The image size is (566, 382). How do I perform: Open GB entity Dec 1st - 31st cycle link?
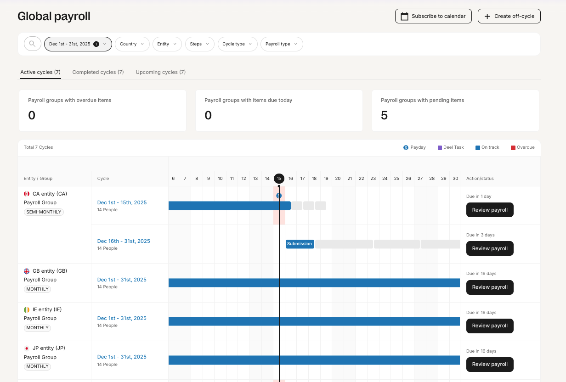click(x=122, y=280)
